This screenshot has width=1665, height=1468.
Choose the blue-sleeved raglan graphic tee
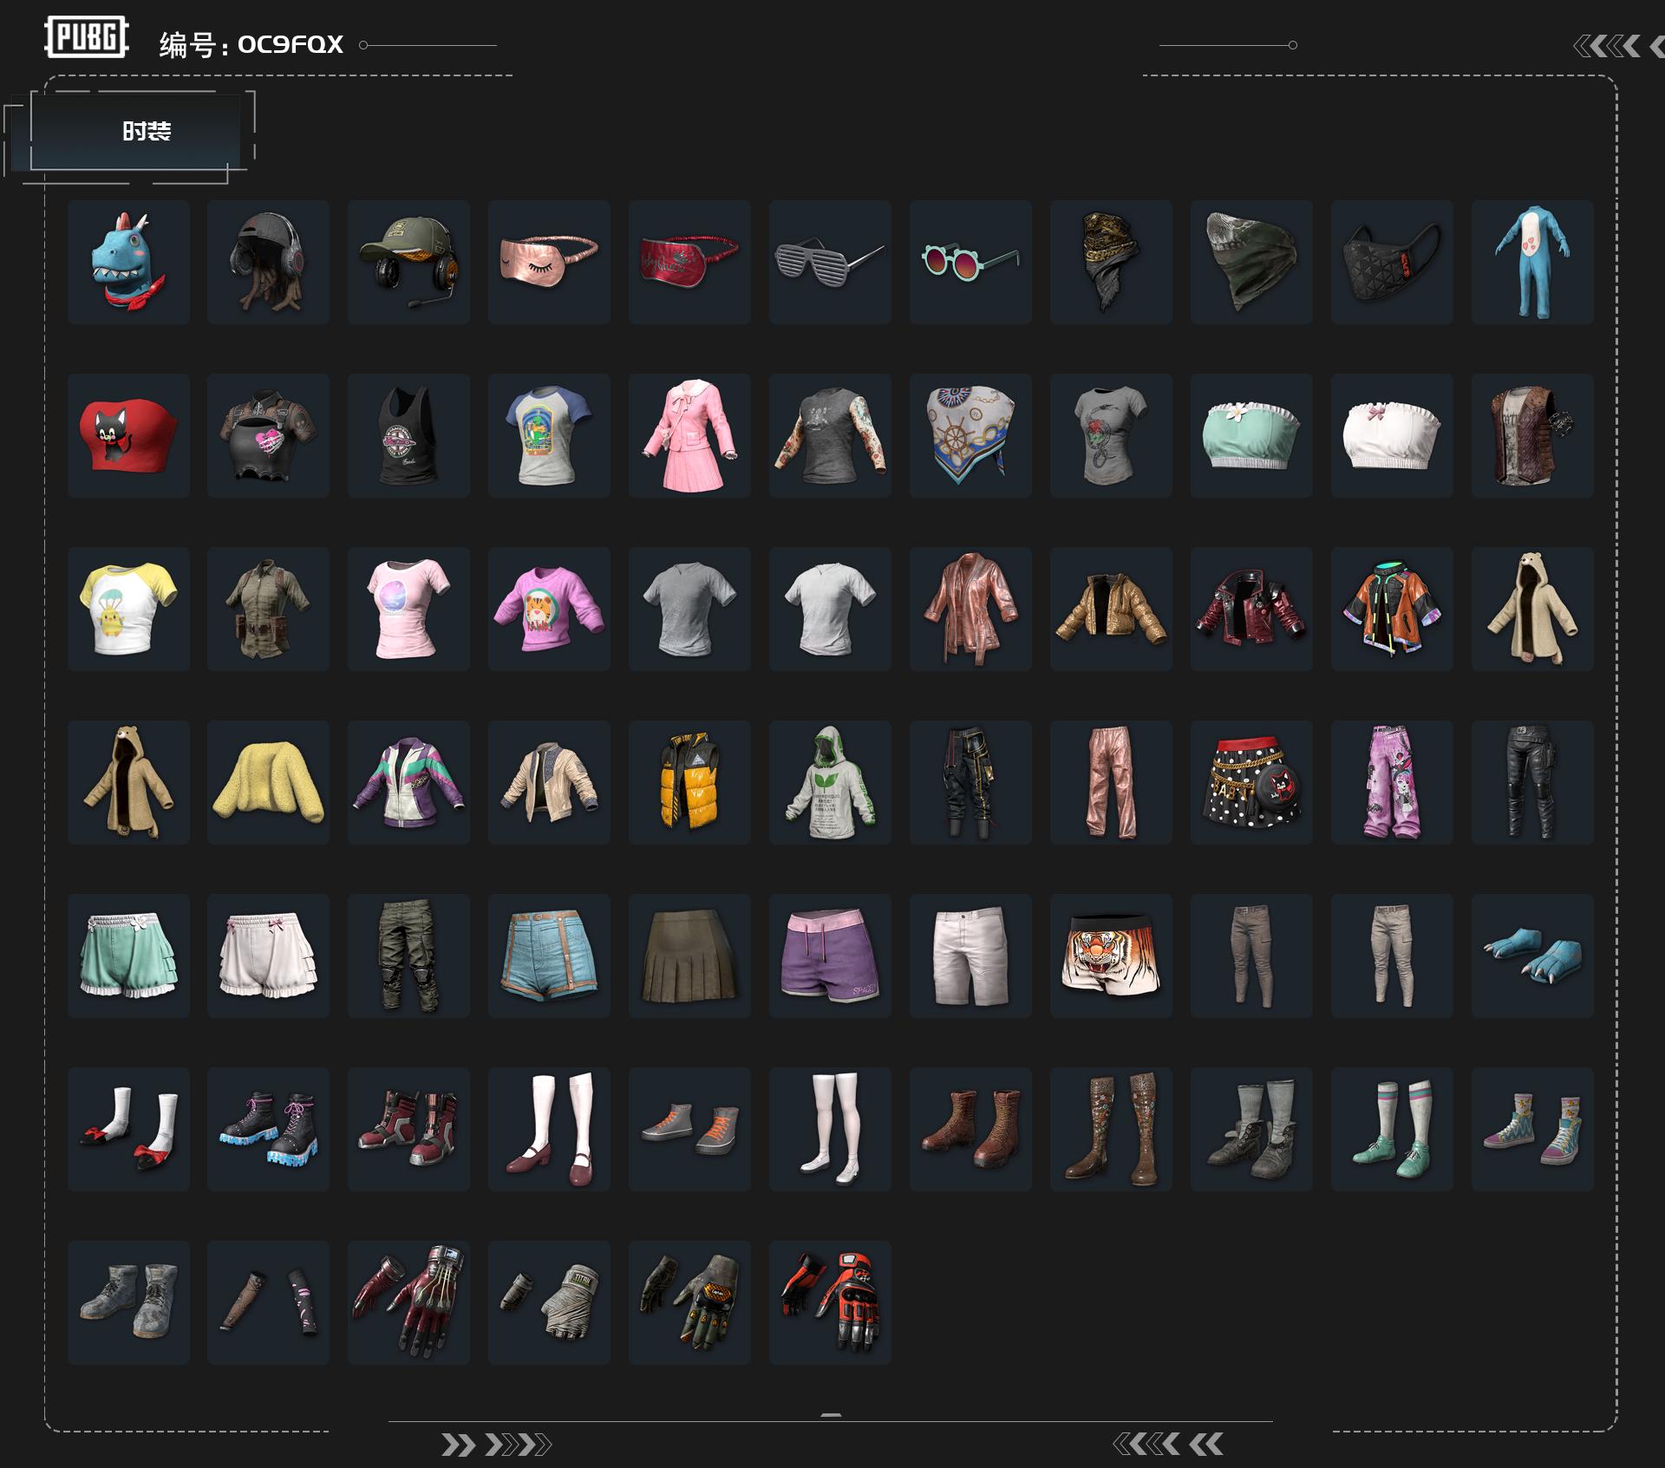click(x=549, y=435)
